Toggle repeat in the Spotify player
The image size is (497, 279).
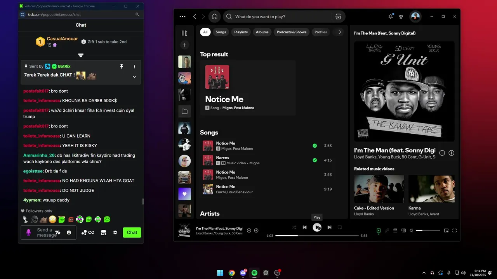(340, 227)
